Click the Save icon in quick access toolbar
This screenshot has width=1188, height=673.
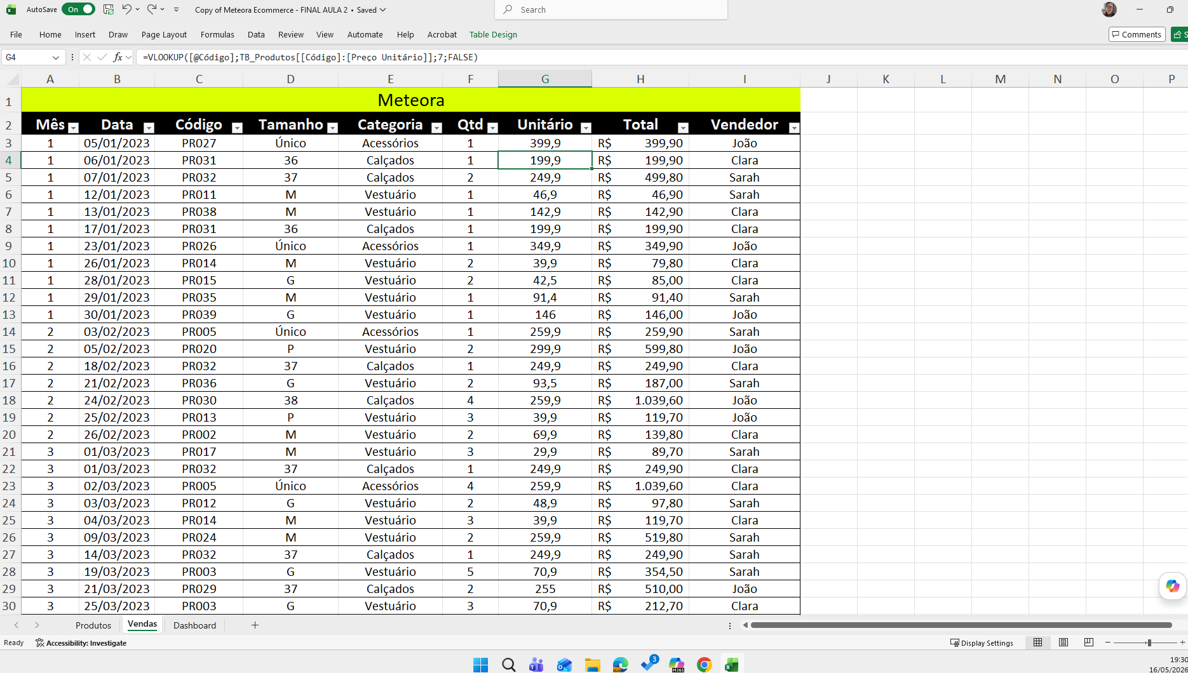(109, 10)
